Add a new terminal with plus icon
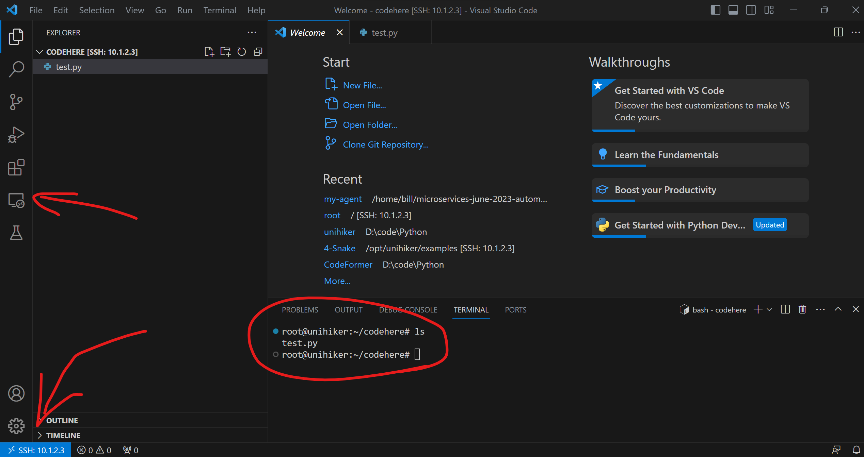864x457 pixels. 758,309
